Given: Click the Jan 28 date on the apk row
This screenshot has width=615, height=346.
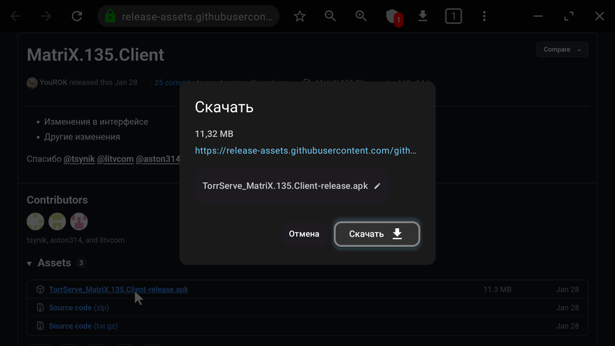Looking at the screenshot, I should tap(567, 289).
